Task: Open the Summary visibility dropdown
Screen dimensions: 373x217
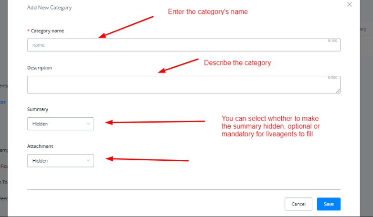Action: [60, 124]
